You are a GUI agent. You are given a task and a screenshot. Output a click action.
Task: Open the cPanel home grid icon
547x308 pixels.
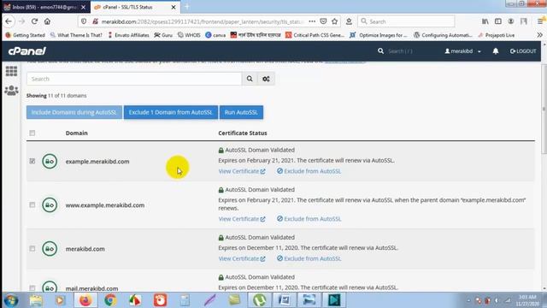[x=11, y=71]
